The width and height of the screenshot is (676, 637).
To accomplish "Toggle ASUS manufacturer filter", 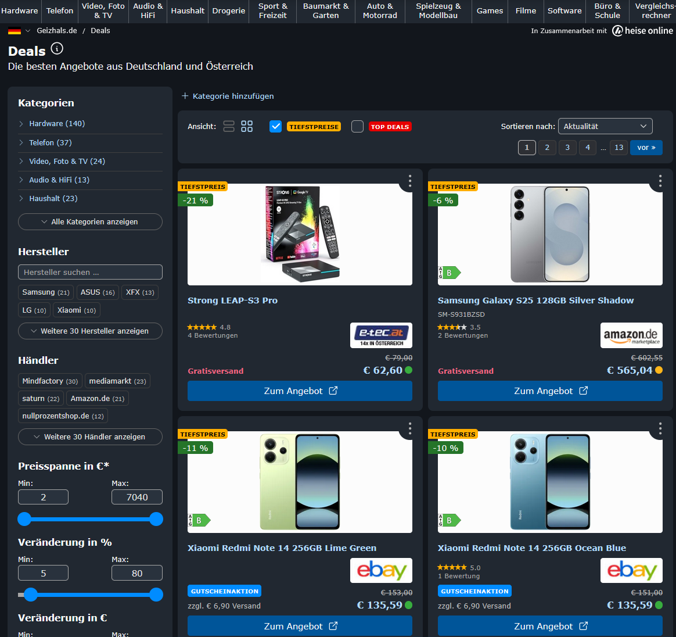I will 98,292.
